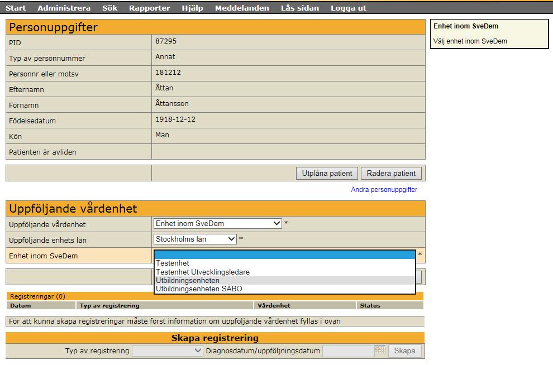The image size is (553, 365).
Task: Open the Typ av registrering dropdown
Action: (167, 350)
